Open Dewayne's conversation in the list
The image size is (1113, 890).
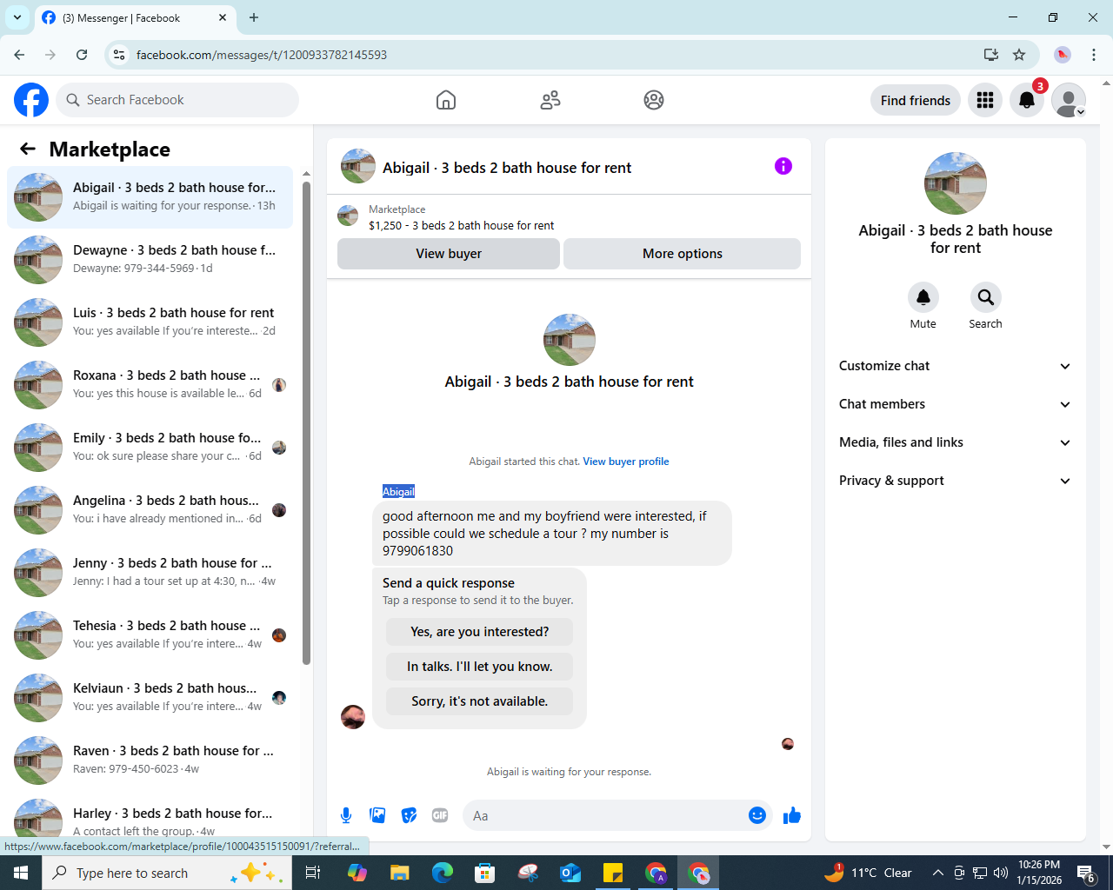click(x=150, y=259)
